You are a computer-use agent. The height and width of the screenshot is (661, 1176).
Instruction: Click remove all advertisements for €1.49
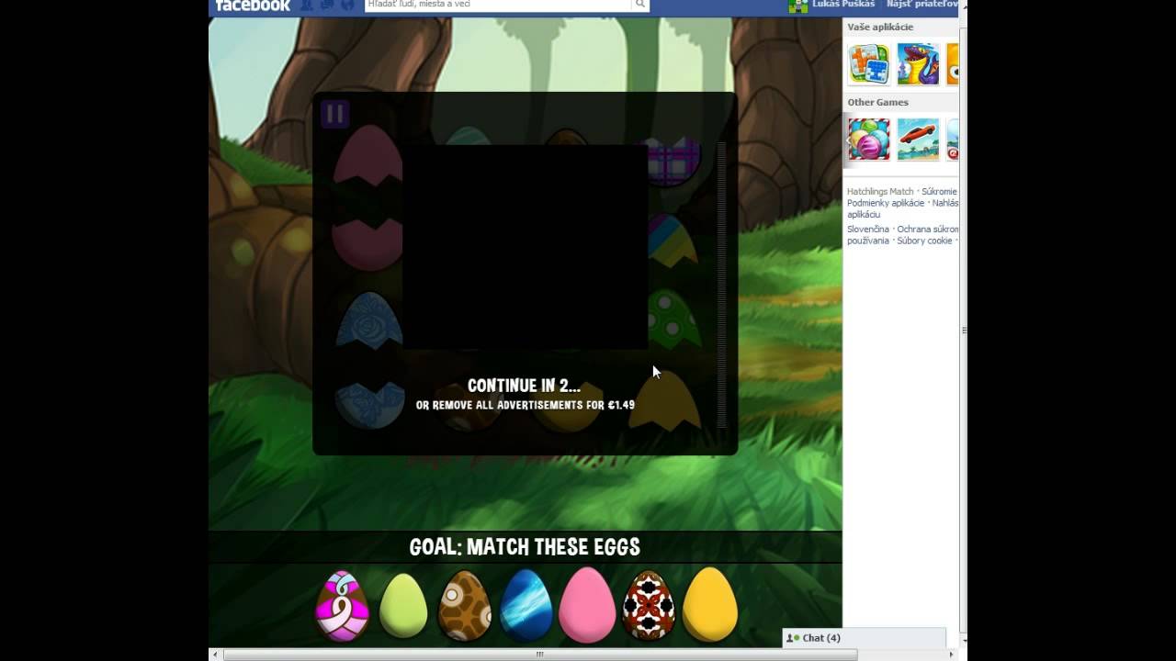click(x=526, y=405)
